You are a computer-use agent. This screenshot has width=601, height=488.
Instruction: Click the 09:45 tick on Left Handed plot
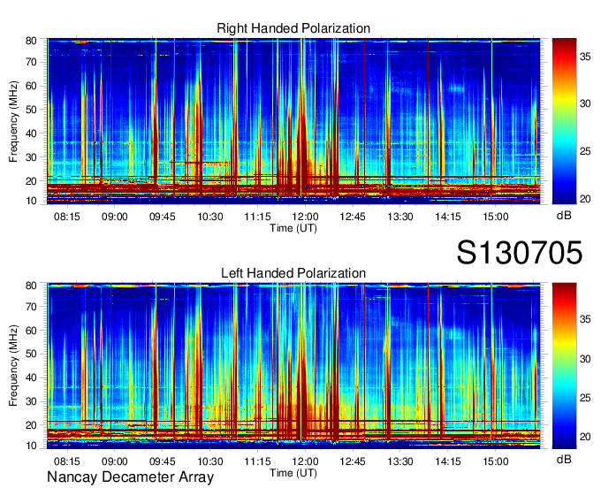(162, 461)
